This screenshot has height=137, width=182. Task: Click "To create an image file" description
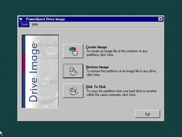[117, 53]
